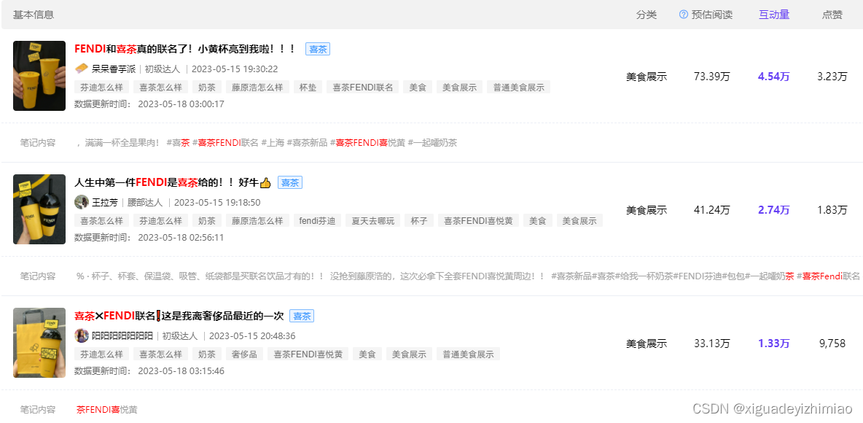This screenshot has height=423, width=863.
Task: Click 喜茶 brand tag on third post title
Action: coord(302,316)
